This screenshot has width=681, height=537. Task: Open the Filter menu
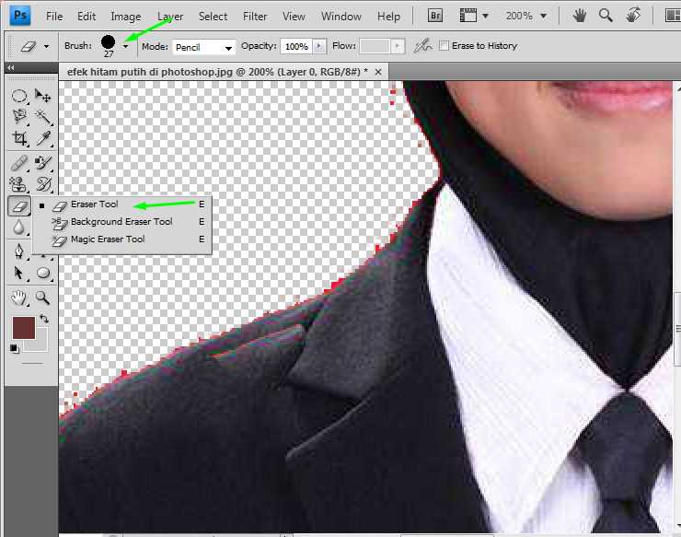255,17
